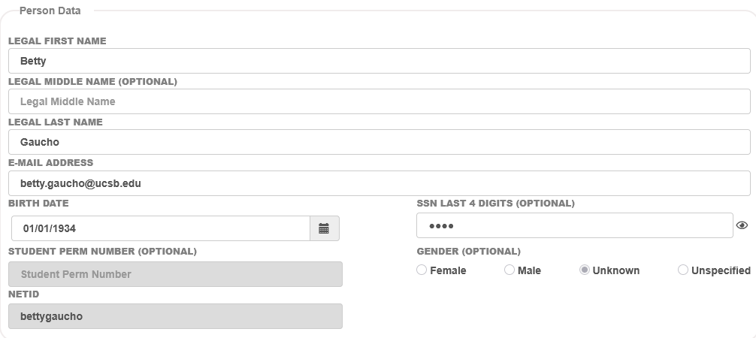Click the 'GENDER (OPTIONAL)' label text
756x338 pixels.
pyautogui.click(x=468, y=252)
